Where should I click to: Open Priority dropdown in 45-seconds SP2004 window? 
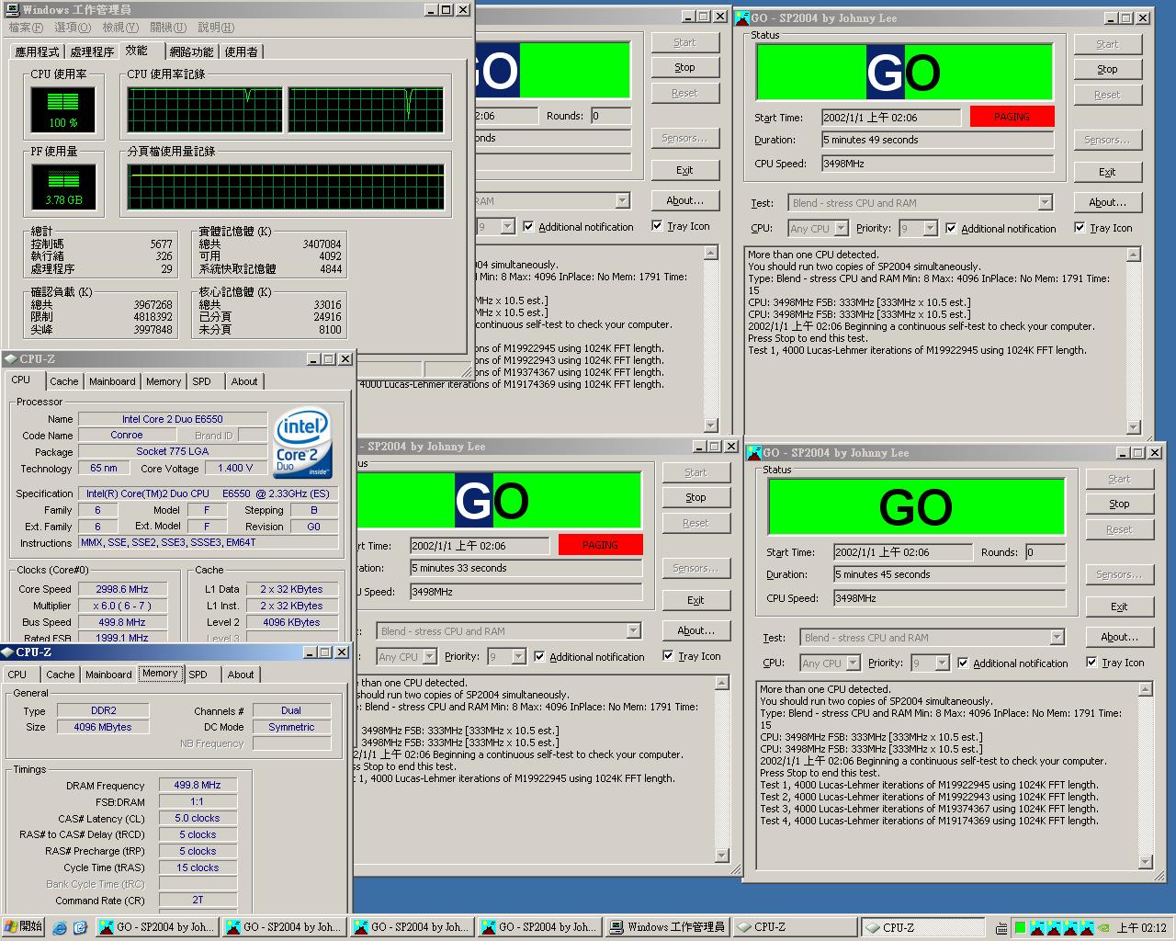pos(942,663)
